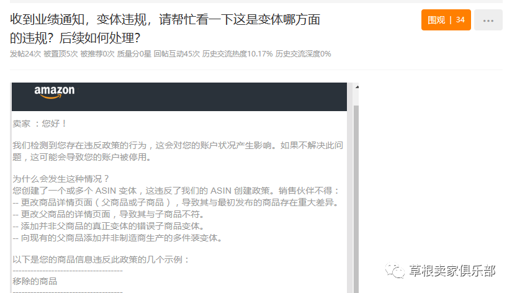This screenshot has height=293, width=512.
Task: Click the stat text 发帖24次
Action: click(25, 54)
